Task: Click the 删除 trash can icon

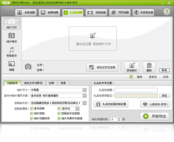Action: tap(149, 67)
